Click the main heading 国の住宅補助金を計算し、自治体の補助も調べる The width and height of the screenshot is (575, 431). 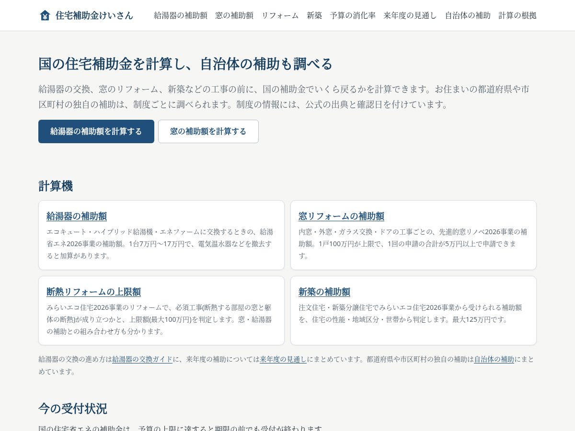(185, 64)
